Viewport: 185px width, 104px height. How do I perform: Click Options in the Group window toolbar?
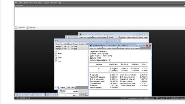point(123,37)
